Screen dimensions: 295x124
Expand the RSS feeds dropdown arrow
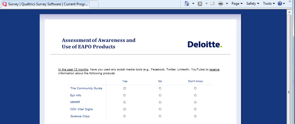tap(206, 4)
